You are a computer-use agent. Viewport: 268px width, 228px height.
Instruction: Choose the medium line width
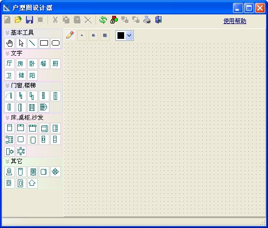(x=93, y=36)
